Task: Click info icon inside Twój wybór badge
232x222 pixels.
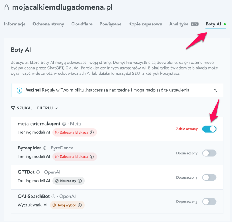Action: point(80,205)
